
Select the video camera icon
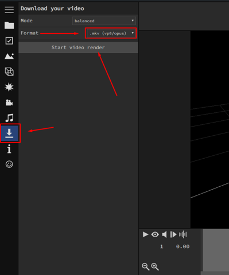9,103
